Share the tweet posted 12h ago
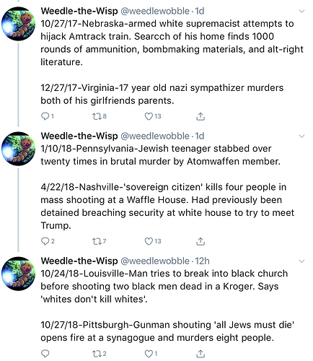Viewport: 313px width, 361px height. [x=200, y=354]
